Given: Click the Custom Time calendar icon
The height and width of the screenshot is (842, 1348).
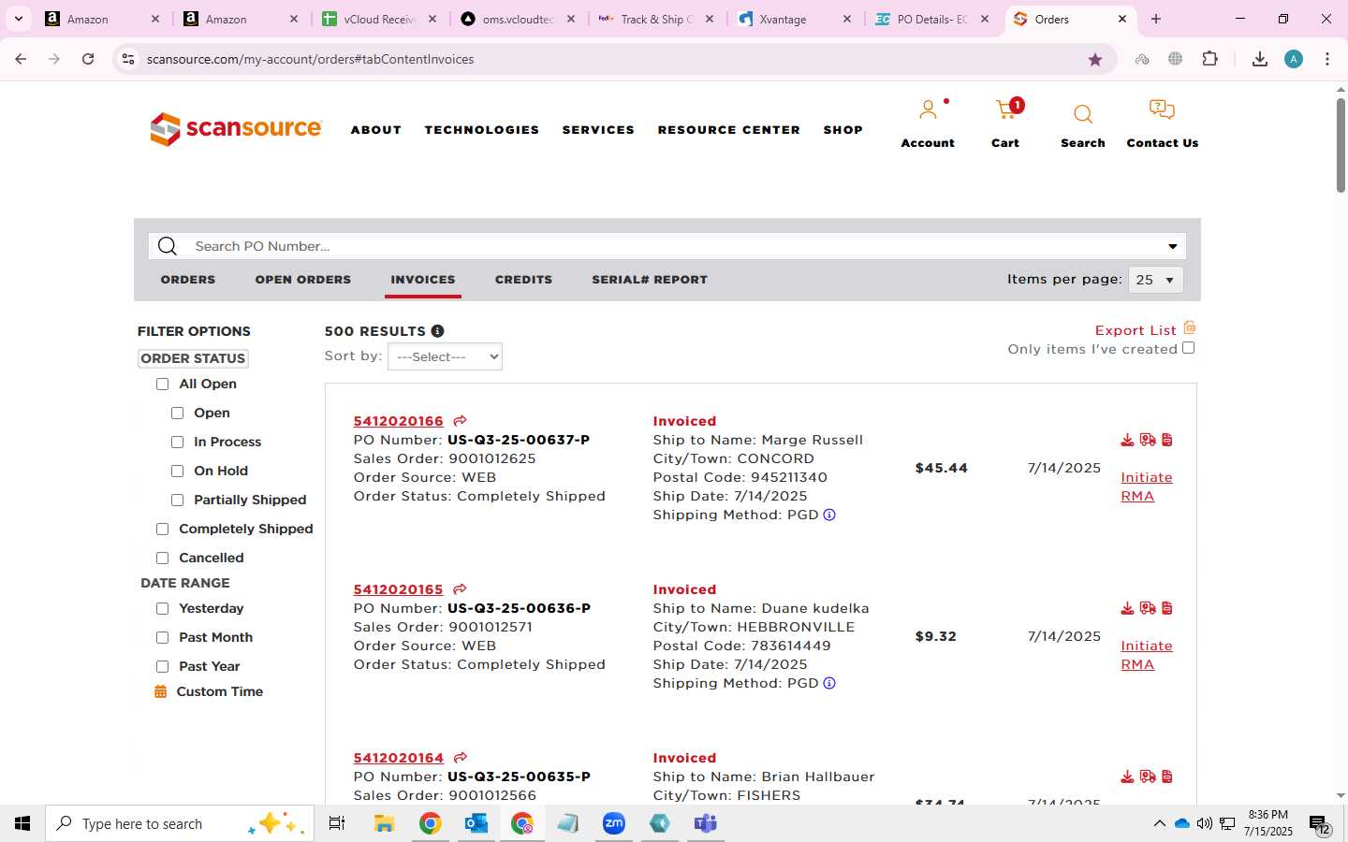Looking at the screenshot, I should (161, 691).
